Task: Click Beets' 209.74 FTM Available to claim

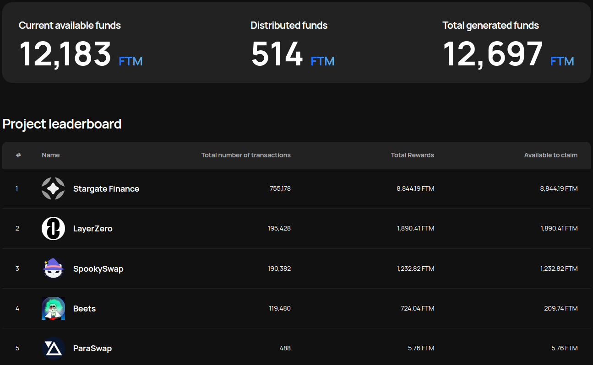Action: point(561,308)
